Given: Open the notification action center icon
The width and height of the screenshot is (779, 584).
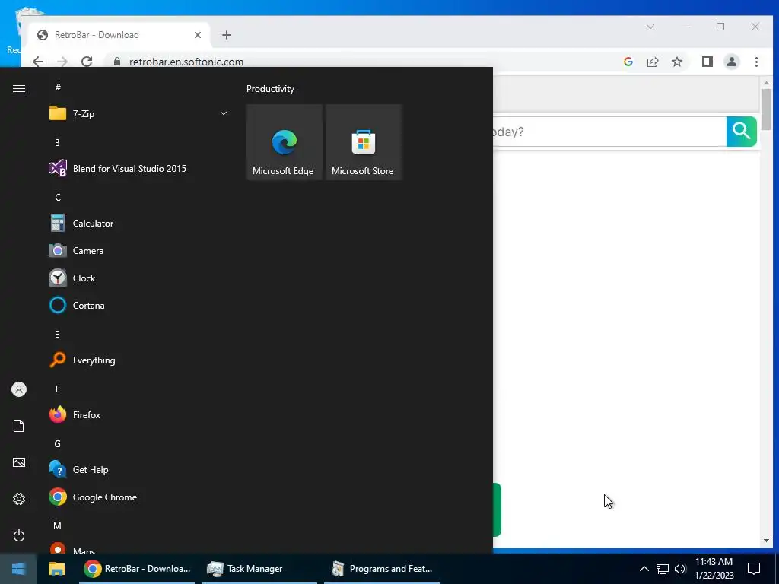Looking at the screenshot, I should coord(754,569).
